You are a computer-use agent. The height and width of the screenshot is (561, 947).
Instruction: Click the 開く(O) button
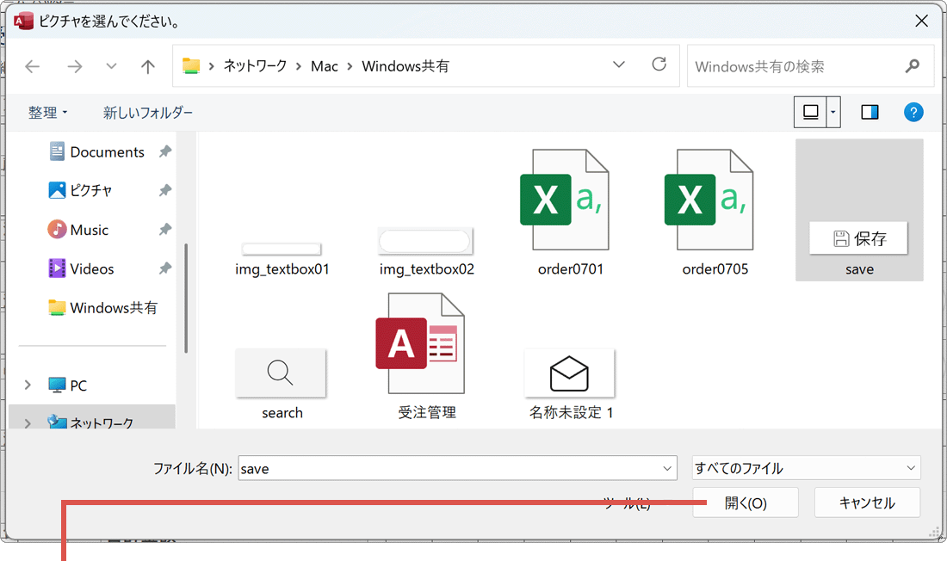[746, 503]
